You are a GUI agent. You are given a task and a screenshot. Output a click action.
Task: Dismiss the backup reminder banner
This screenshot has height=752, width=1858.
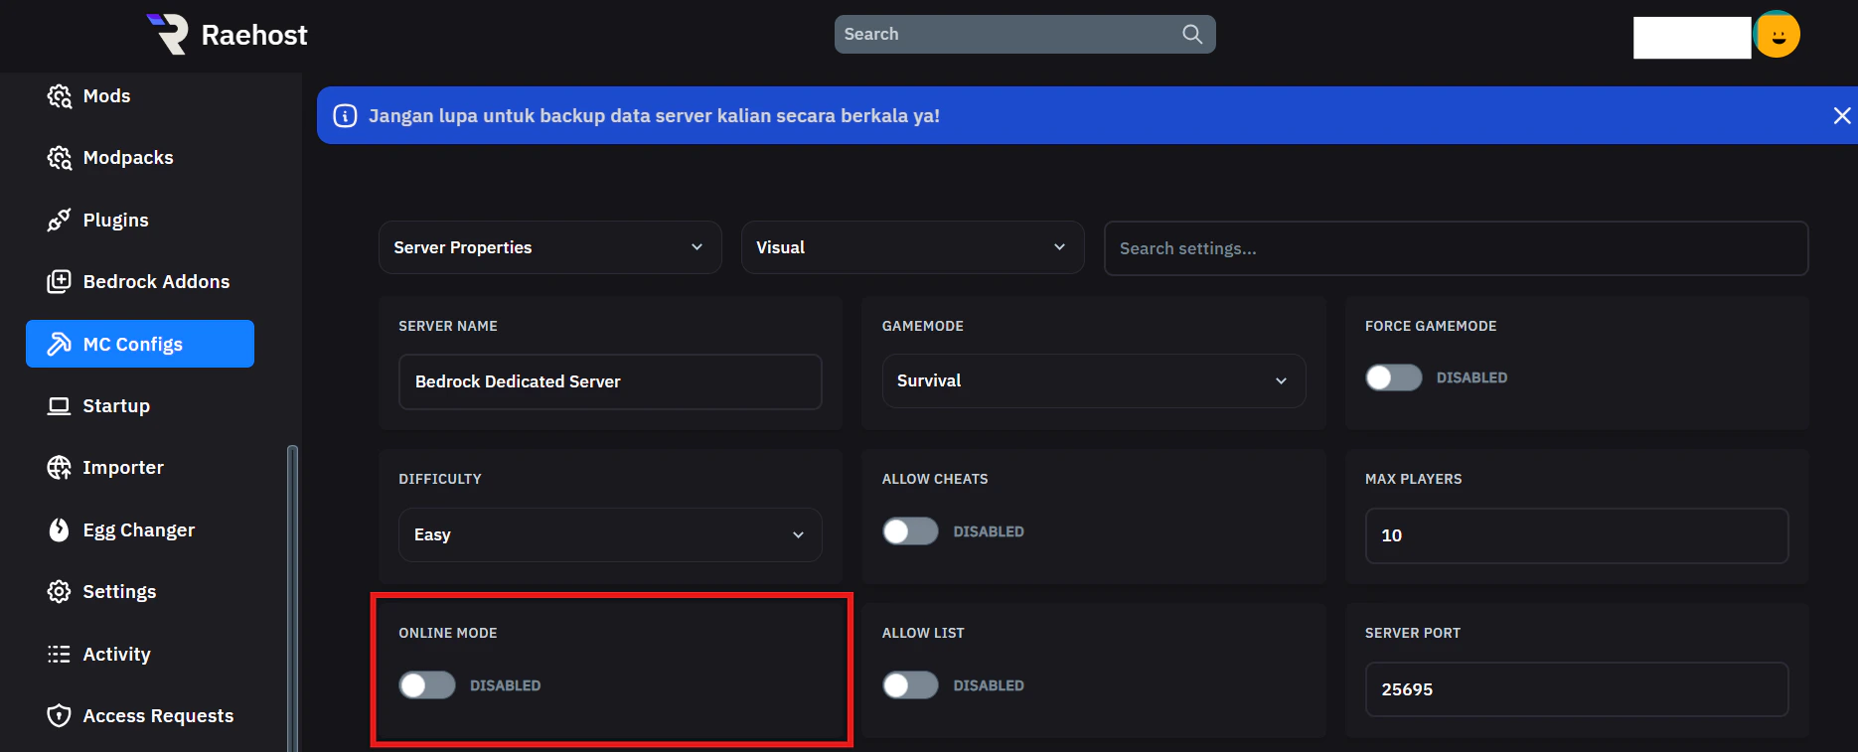[x=1841, y=116]
